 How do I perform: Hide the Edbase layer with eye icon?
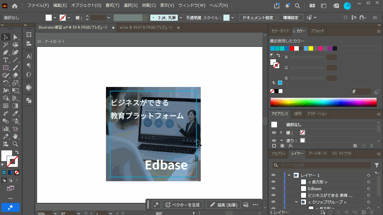(273, 189)
